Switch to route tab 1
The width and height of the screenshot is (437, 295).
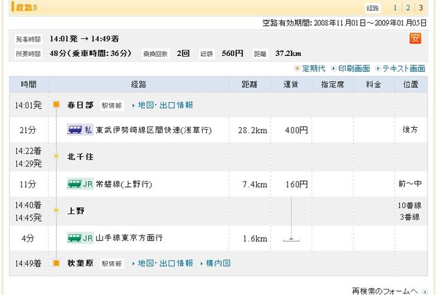(x=395, y=8)
